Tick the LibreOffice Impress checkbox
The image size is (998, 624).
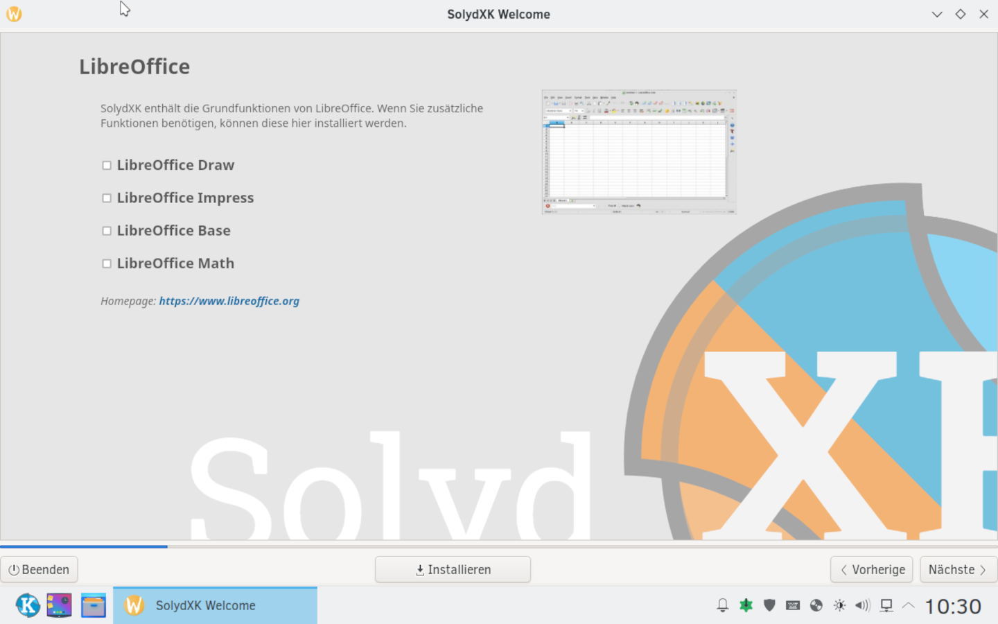coord(107,198)
